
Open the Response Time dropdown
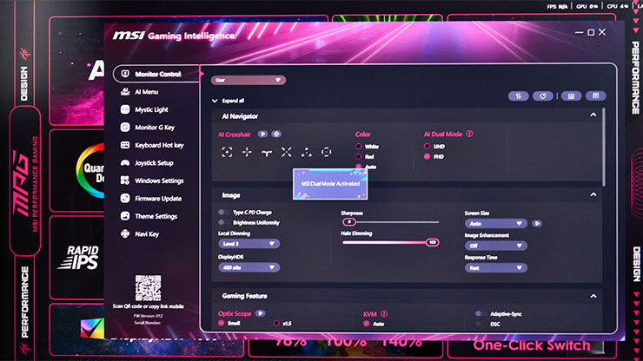[496, 268]
